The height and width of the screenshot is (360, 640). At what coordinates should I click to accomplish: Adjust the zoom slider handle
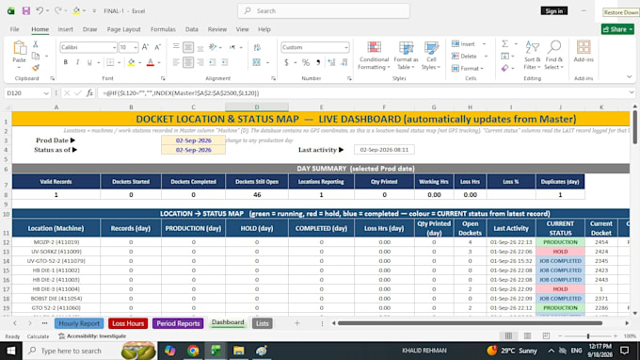click(588, 335)
